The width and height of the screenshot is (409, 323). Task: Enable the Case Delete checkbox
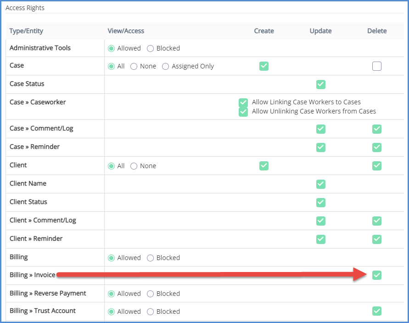point(377,66)
